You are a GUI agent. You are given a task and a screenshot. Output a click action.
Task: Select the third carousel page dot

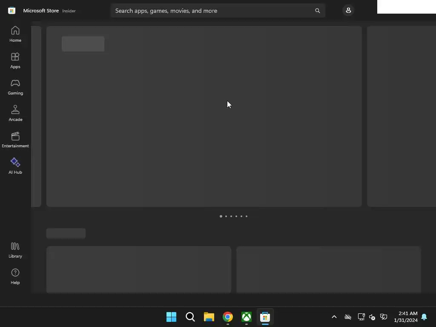(x=231, y=216)
